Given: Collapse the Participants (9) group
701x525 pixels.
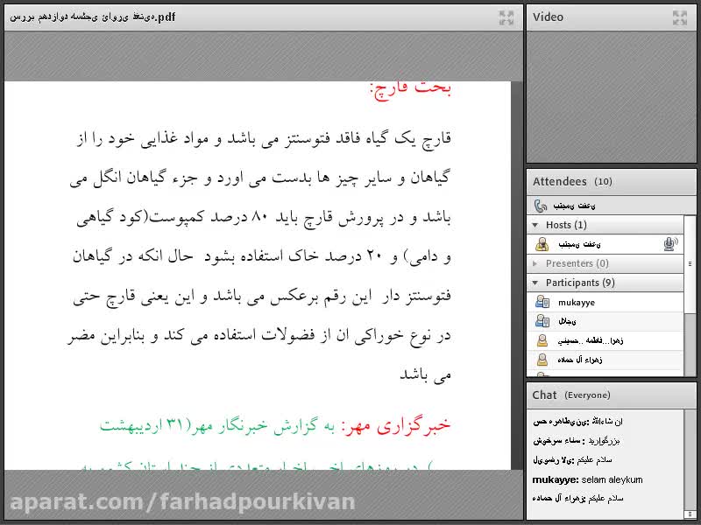Looking at the screenshot, I should pos(535,283).
